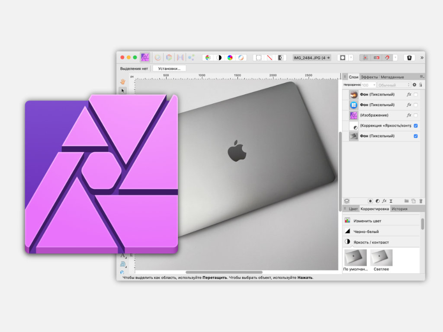The width and height of the screenshot is (443, 332).
Task: Switch to the Корректировка tab
Action: [x=375, y=209]
